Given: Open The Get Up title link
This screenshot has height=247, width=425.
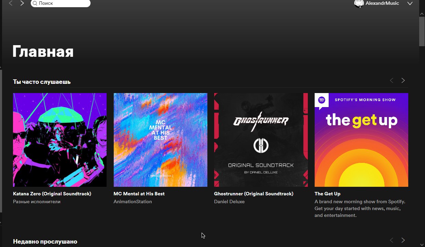Looking at the screenshot, I should 327,194.
